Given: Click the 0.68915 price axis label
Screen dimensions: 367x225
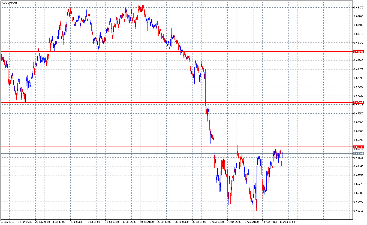Looking at the screenshot, I should click(359, 34).
